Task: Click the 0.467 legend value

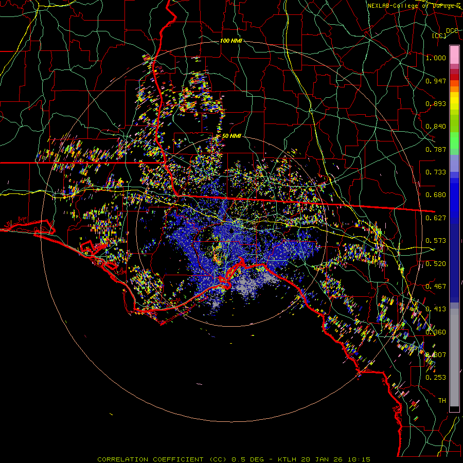Action: pyautogui.click(x=436, y=287)
